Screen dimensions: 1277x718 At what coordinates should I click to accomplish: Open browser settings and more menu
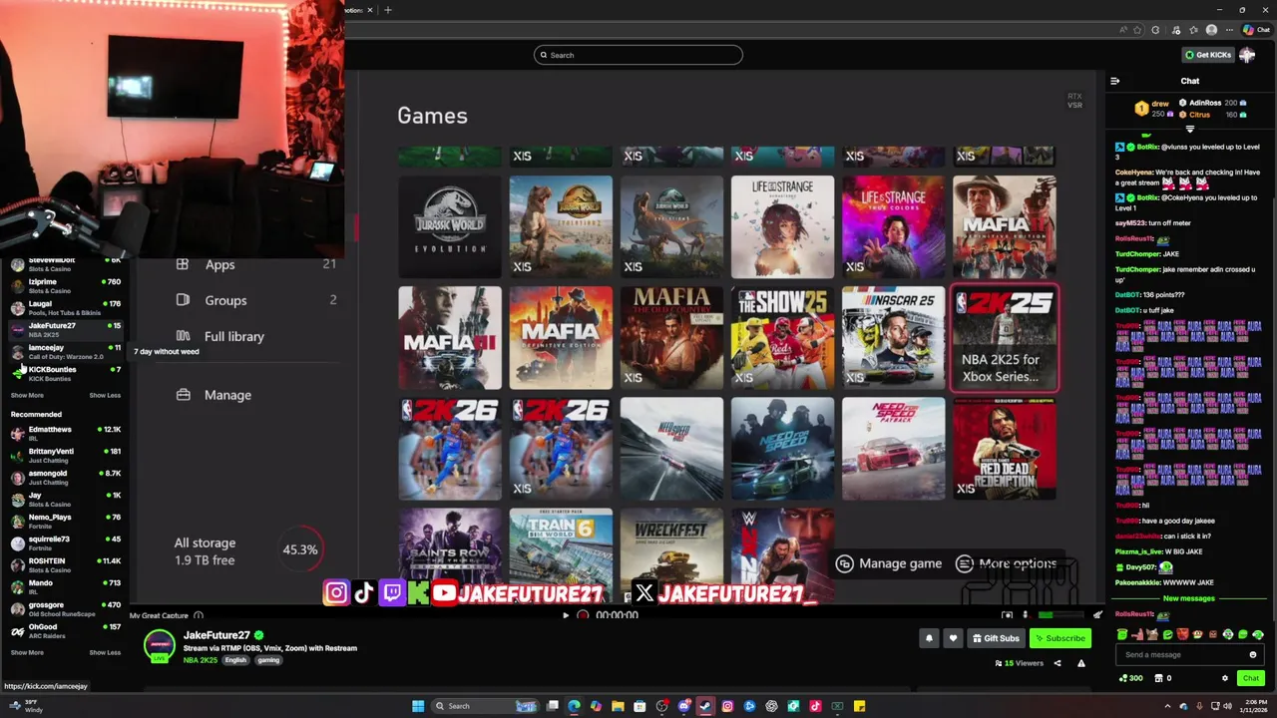coord(1231,30)
